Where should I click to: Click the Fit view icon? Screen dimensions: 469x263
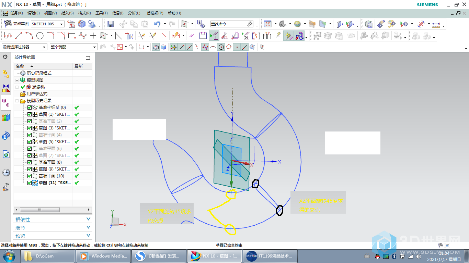tap(268, 24)
